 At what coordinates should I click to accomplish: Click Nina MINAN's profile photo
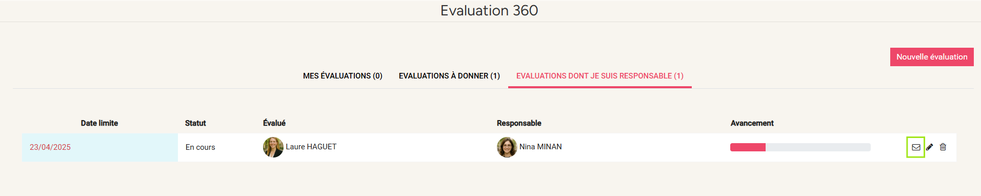click(507, 147)
